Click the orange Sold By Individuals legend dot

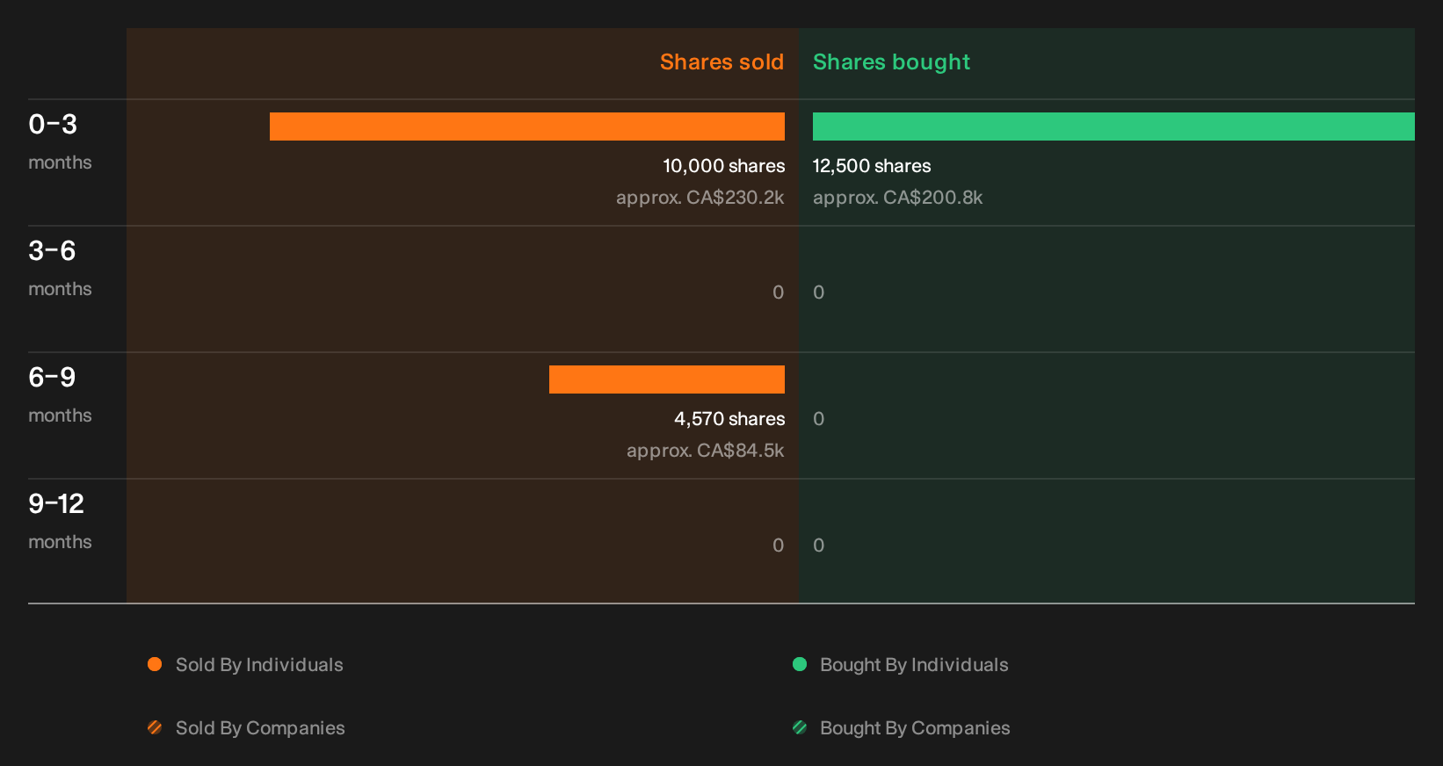click(155, 664)
